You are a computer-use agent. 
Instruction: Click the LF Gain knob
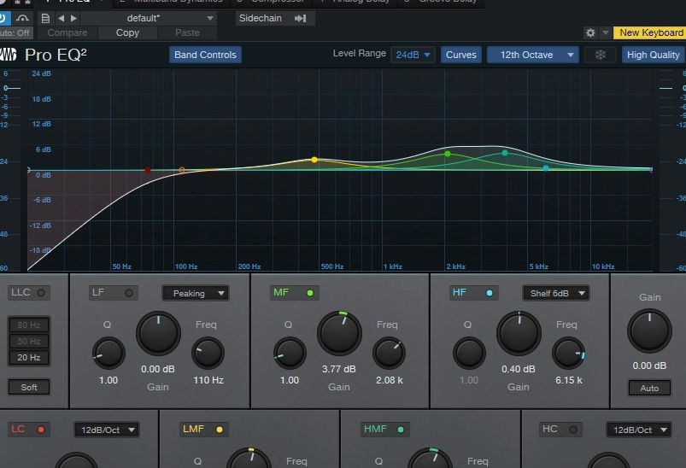click(x=158, y=333)
